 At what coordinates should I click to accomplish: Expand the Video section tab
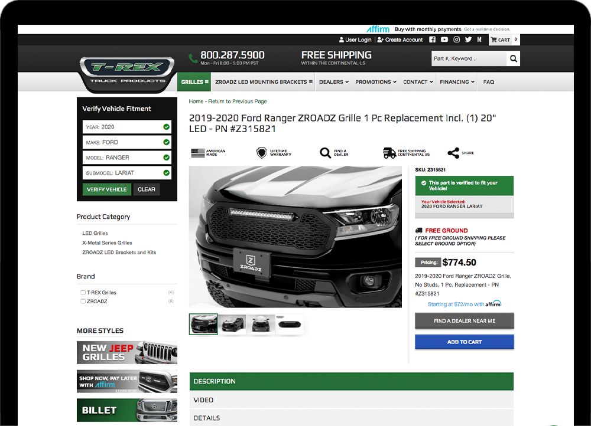(x=351, y=400)
